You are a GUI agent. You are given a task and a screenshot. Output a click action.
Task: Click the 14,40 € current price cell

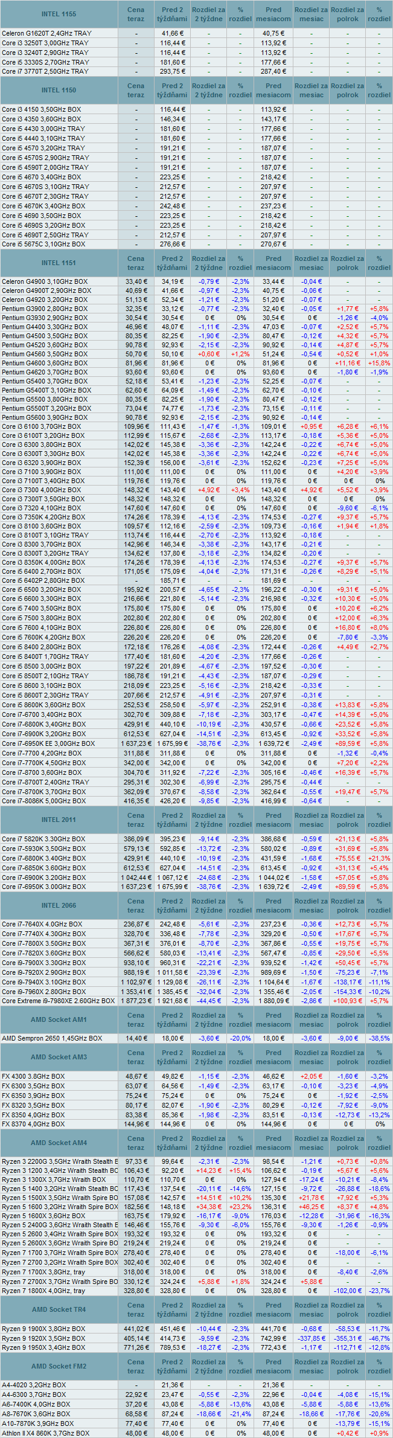pyautogui.click(x=136, y=1038)
